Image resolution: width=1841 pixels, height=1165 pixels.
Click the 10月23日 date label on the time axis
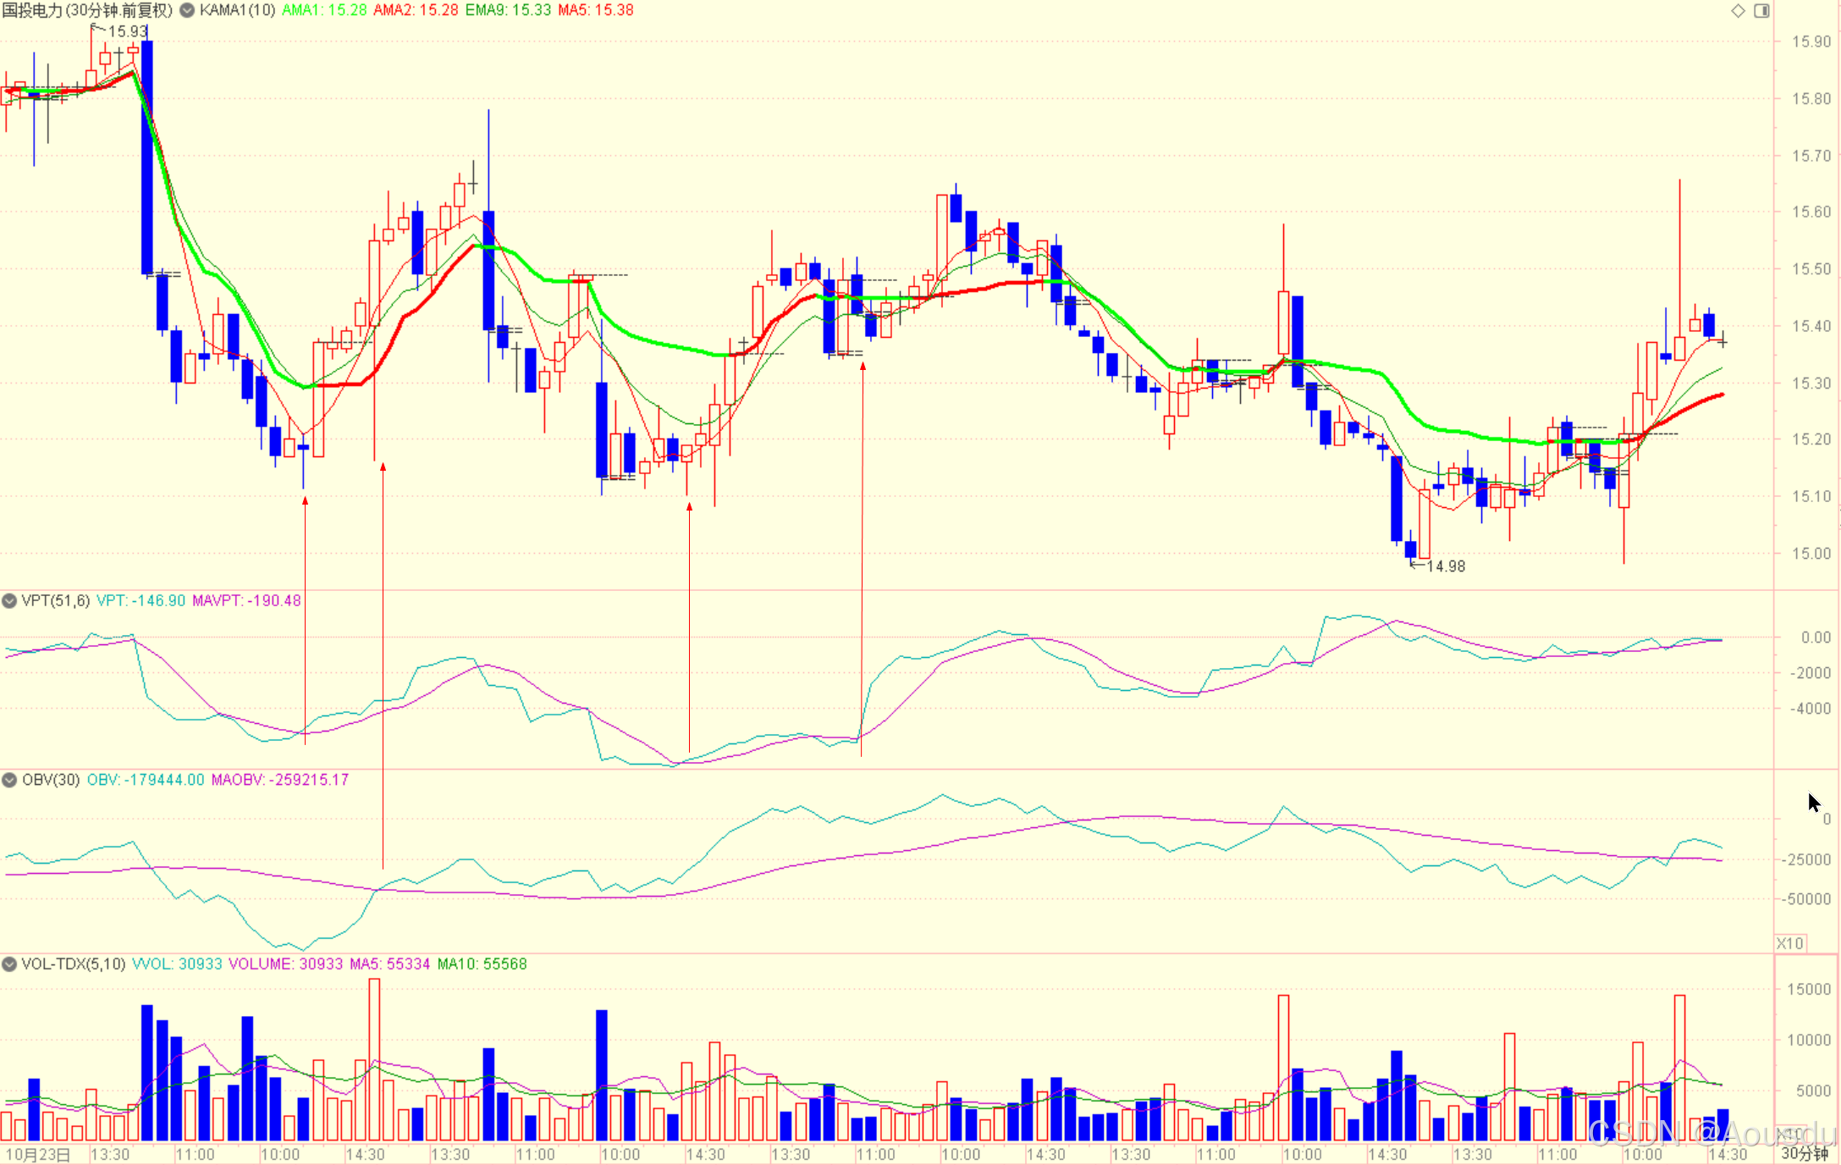point(37,1154)
